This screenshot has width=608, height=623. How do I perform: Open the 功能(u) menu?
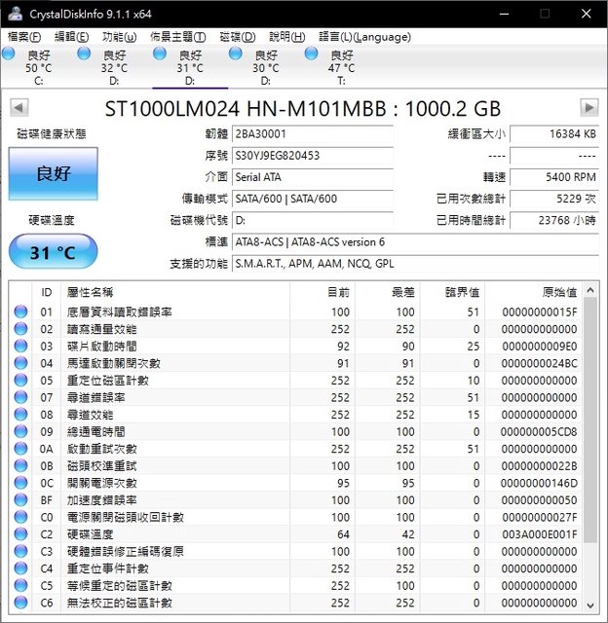[120, 37]
